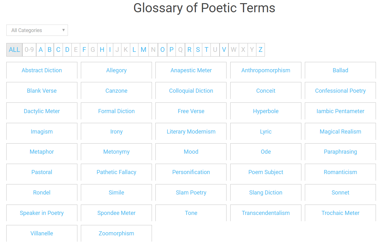386x252 pixels.
Task: Open the Transcendentalism term
Action: [266, 213]
